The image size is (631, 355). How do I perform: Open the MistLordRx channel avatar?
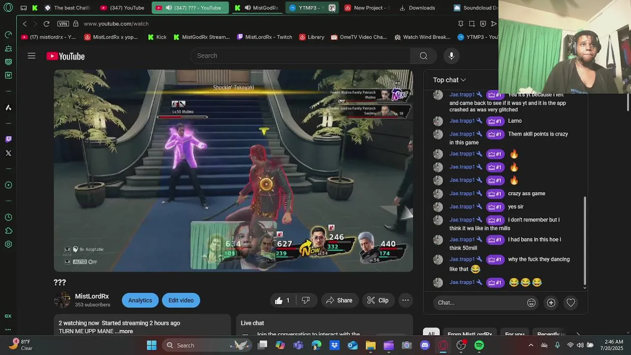[62, 300]
